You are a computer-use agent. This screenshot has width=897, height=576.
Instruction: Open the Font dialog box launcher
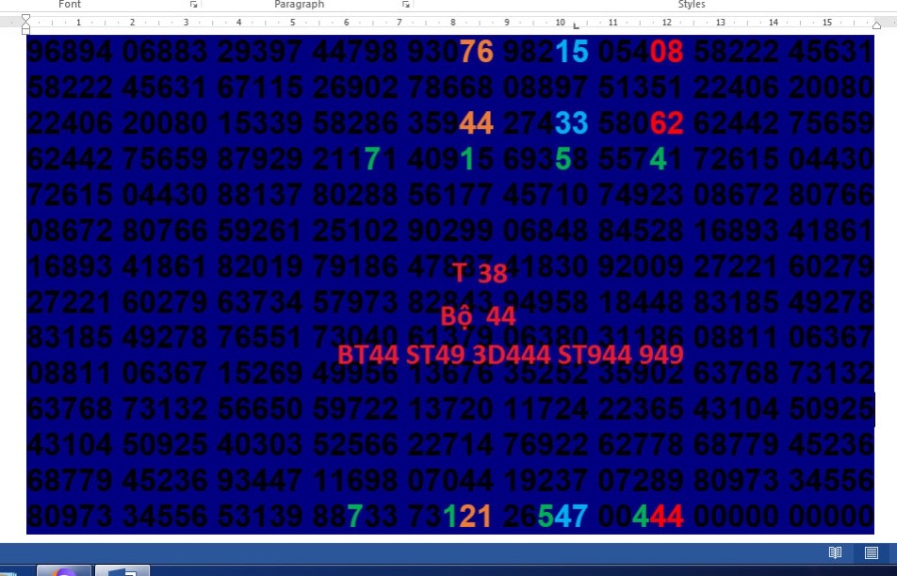[193, 5]
